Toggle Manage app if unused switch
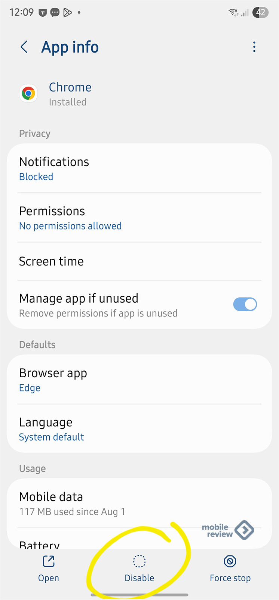 (245, 304)
